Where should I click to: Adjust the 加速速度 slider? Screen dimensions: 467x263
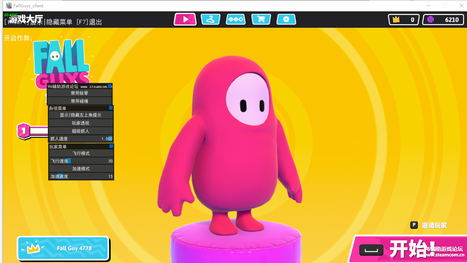[x=81, y=176]
